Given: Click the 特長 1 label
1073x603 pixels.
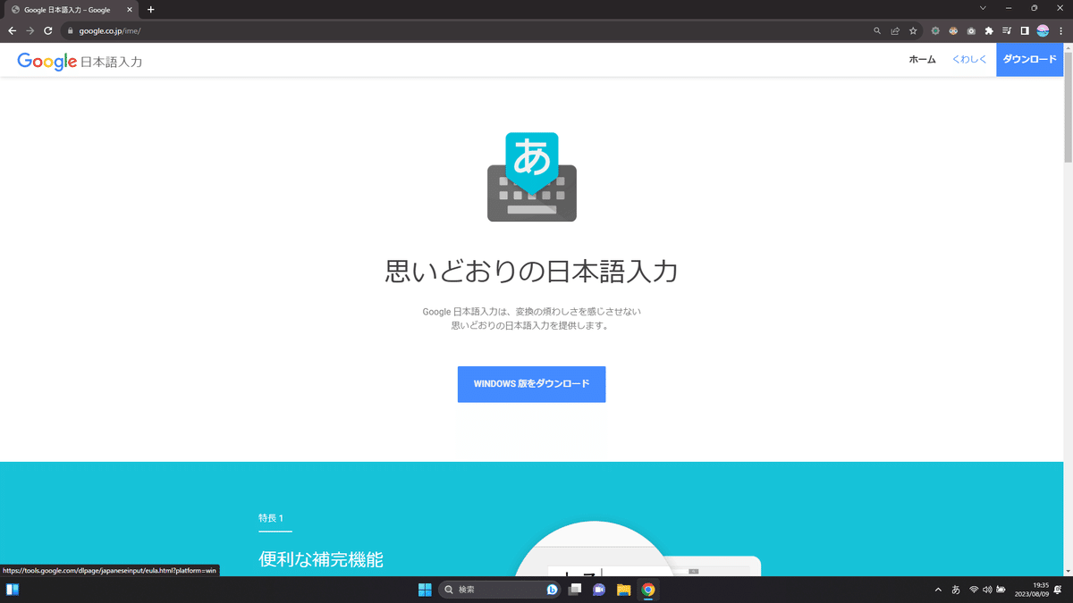Looking at the screenshot, I should (x=271, y=518).
